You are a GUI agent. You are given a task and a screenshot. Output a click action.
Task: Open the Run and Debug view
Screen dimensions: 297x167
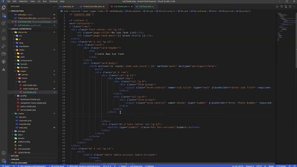click(4, 46)
